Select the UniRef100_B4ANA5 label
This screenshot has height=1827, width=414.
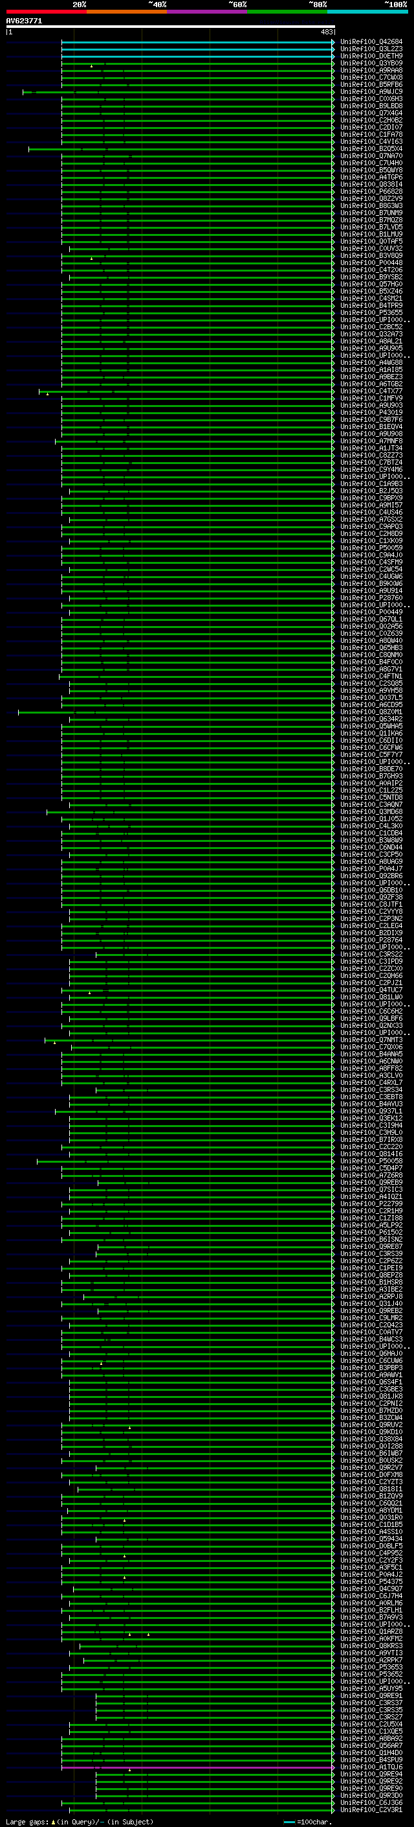(371, 1054)
